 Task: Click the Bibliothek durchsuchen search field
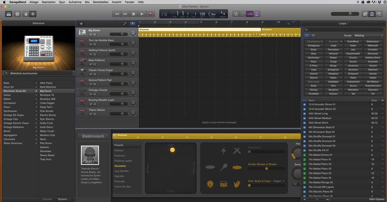click(38, 73)
